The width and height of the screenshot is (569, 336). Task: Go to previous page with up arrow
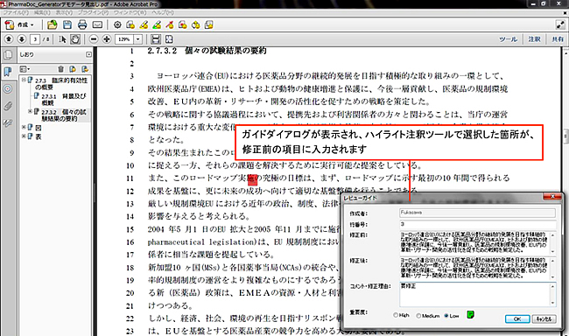click(9, 38)
